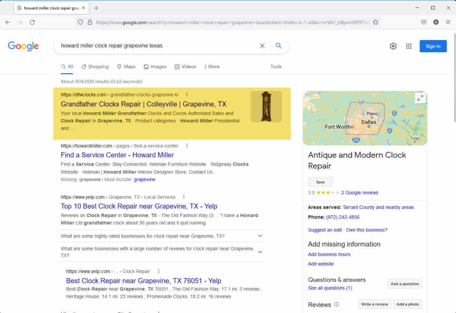Open the Grandfather Clocks Repair Colleyville Grapevine result
This screenshot has width=456, height=313.
pyautogui.click(x=143, y=104)
